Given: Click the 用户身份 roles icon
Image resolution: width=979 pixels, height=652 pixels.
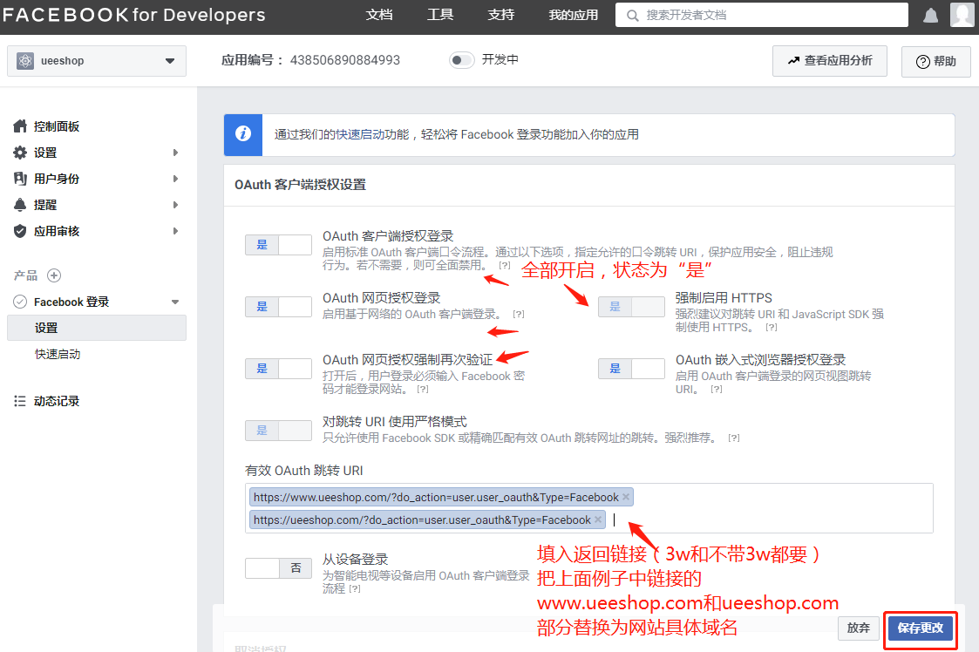Looking at the screenshot, I should tap(20, 179).
